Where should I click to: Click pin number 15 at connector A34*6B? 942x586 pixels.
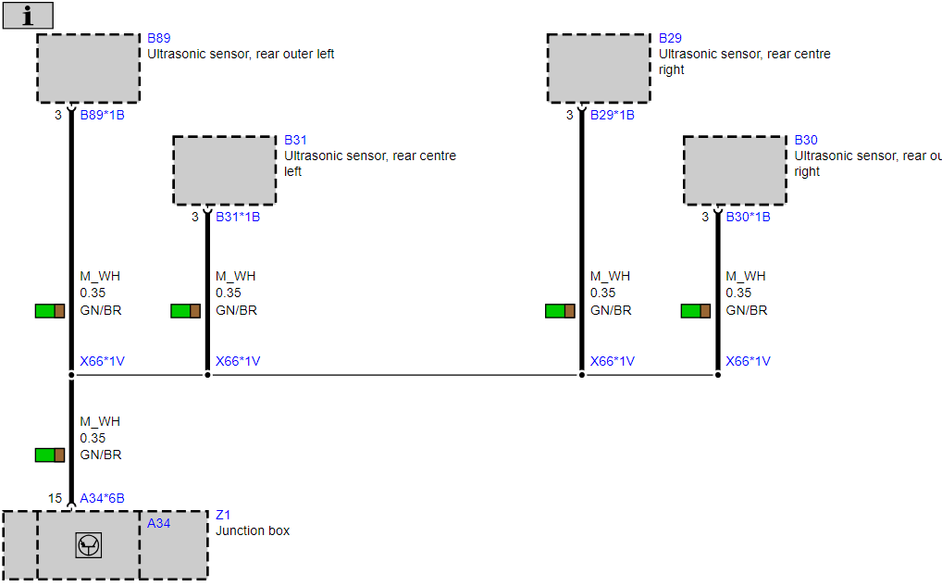click(56, 498)
